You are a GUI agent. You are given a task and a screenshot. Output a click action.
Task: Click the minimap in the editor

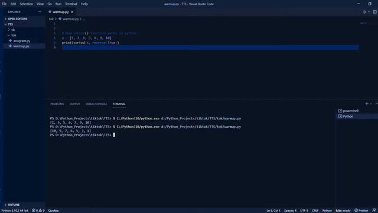(364, 23)
